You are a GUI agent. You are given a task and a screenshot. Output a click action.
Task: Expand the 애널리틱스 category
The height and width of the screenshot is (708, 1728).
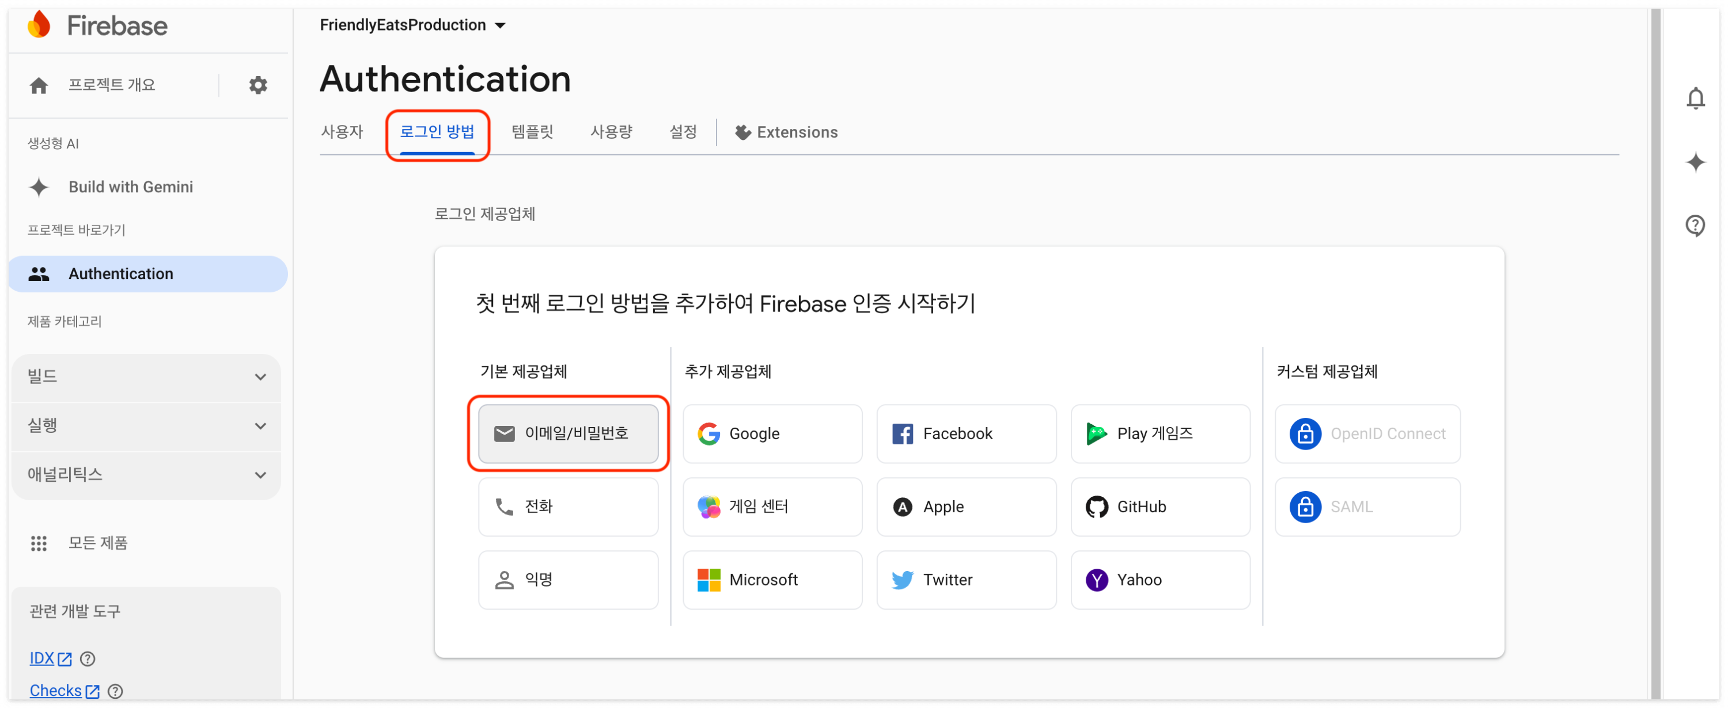tap(146, 475)
